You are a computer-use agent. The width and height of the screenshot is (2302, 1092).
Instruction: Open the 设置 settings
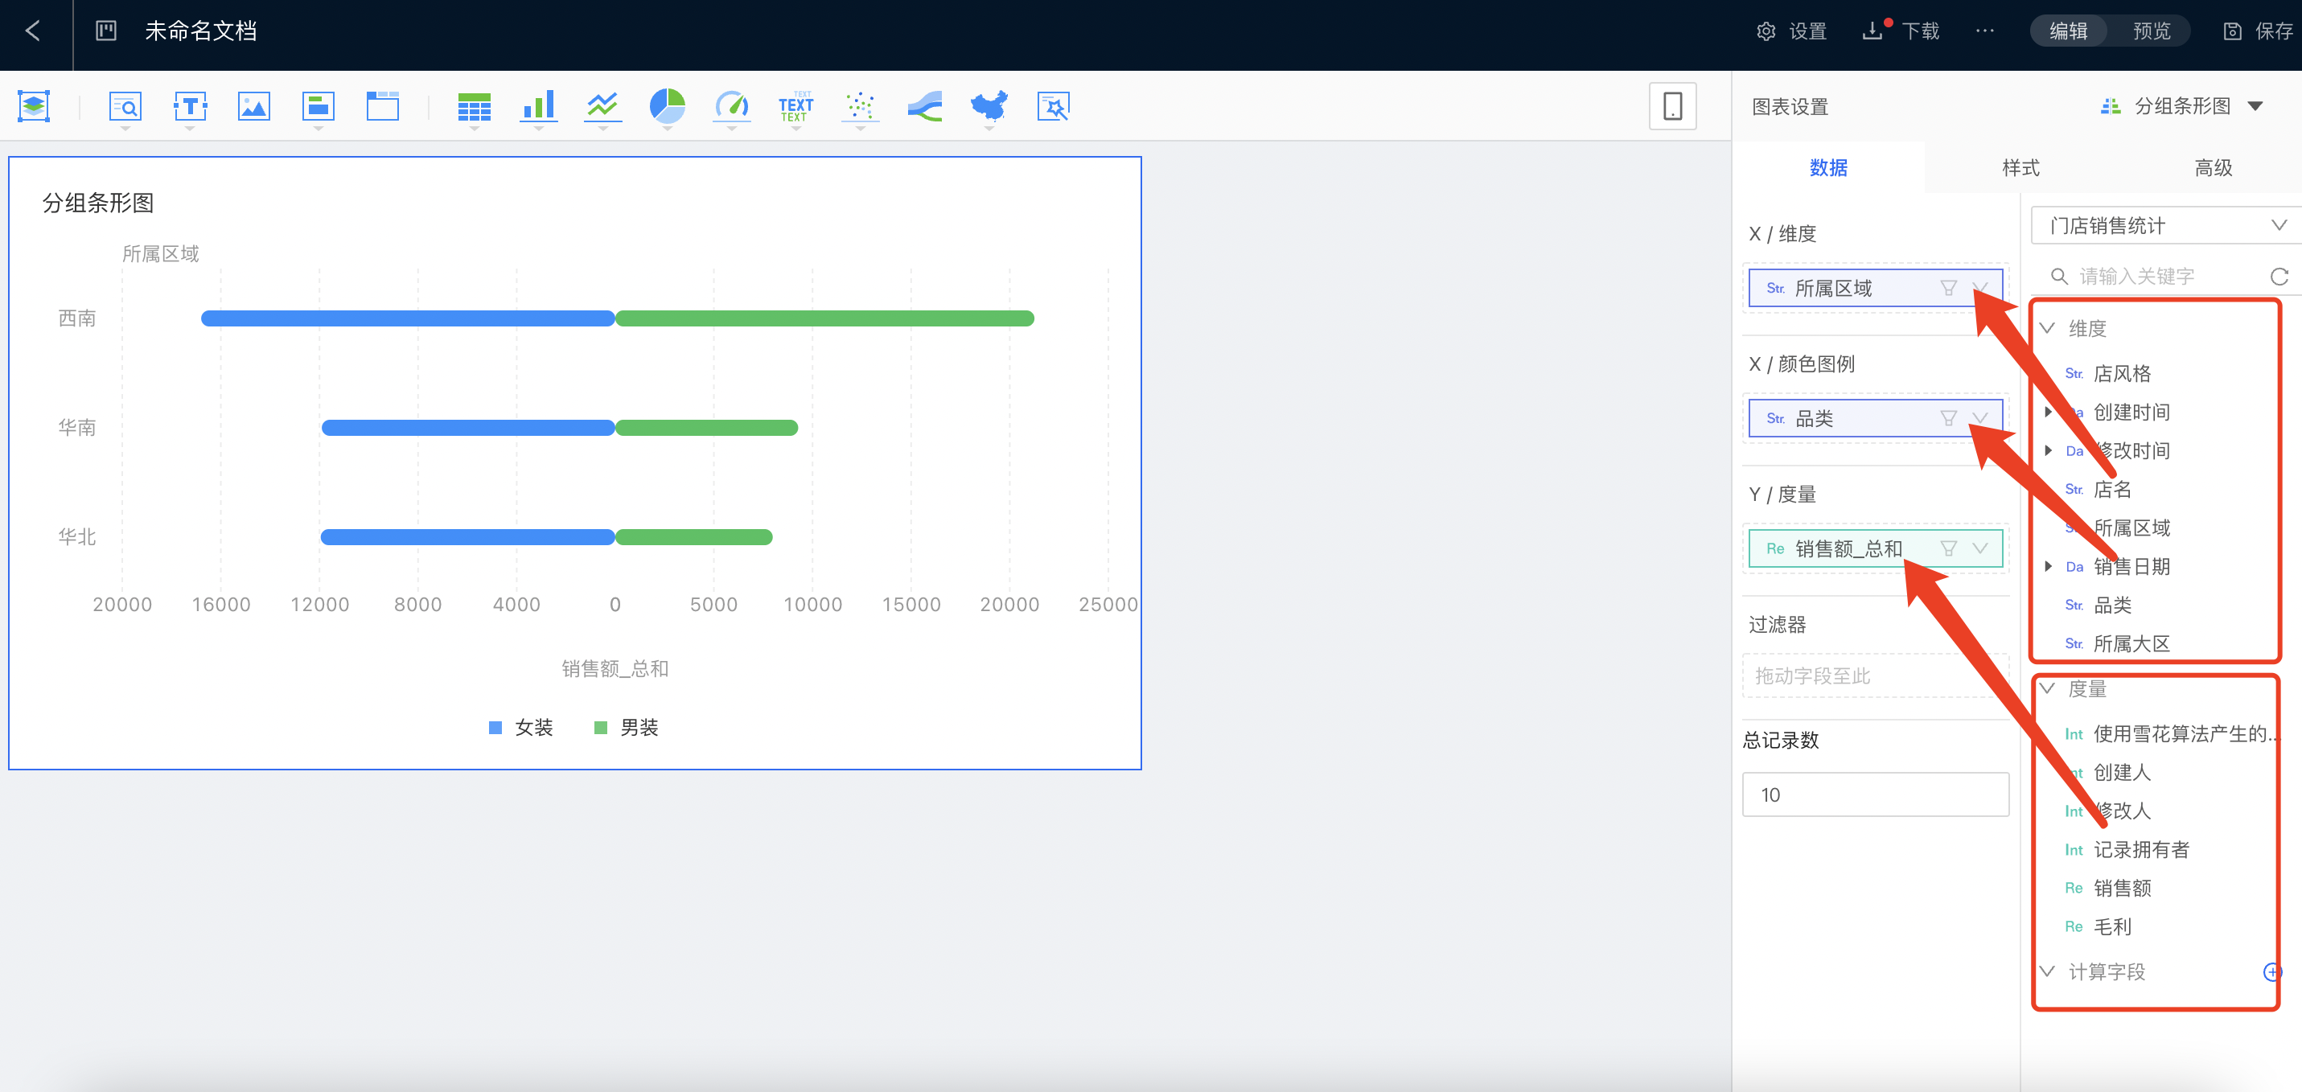tap(1792, 31)
